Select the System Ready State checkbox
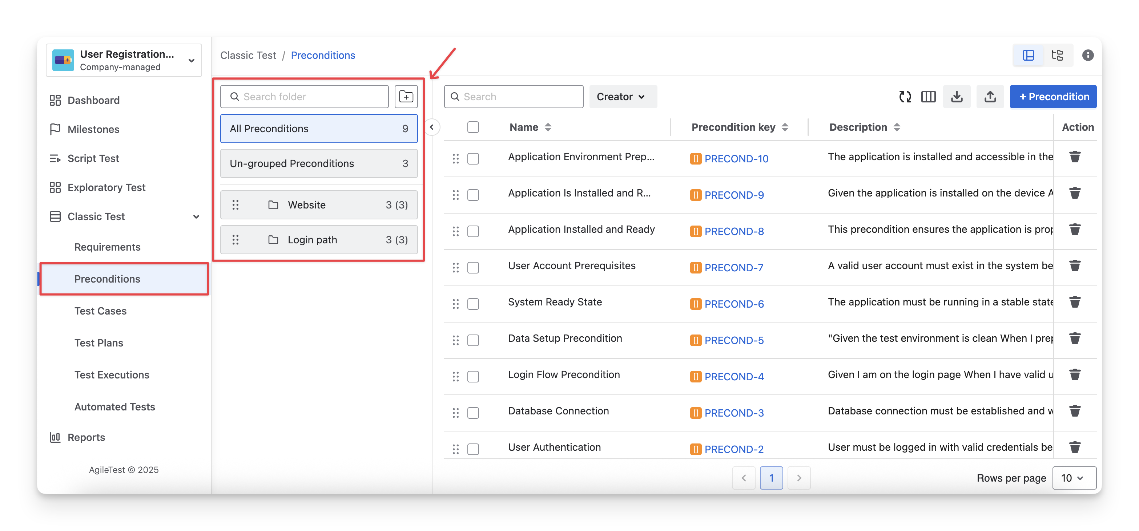The height and width of the screenshot is (531, 1139). pyautogui.click(x=473, y=304)
